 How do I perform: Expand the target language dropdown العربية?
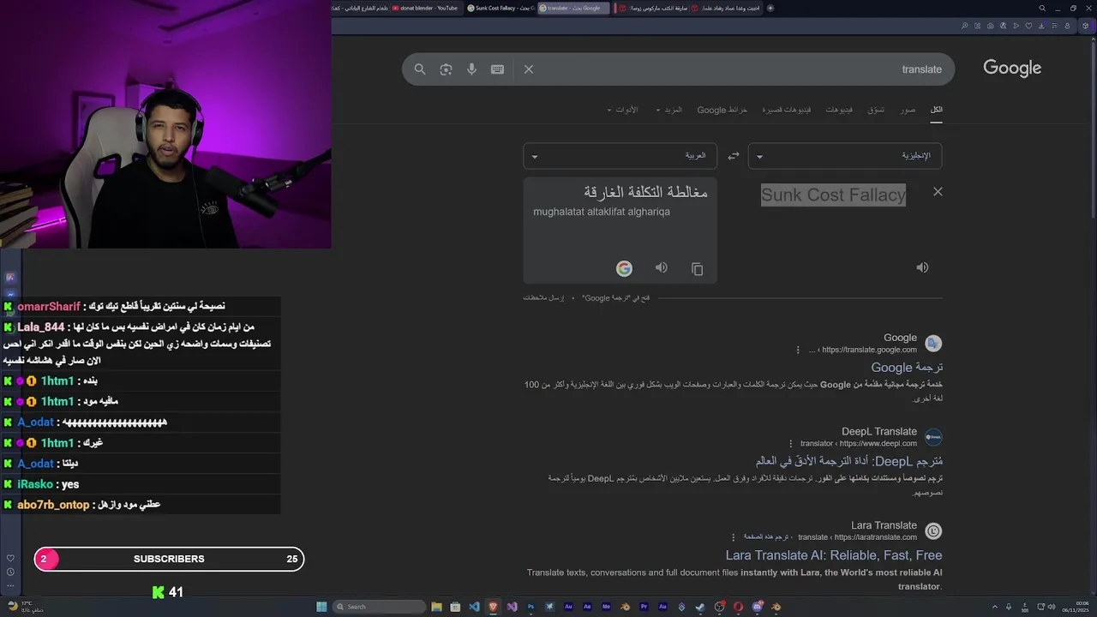620,156
